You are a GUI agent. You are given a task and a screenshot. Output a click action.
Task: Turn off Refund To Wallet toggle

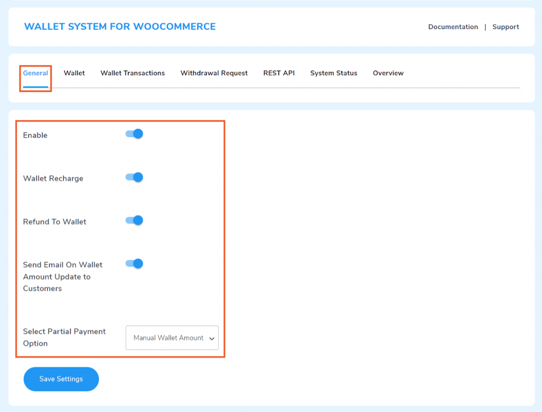coord(134,220)
